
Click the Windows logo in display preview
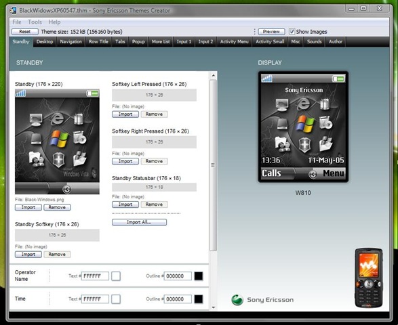(x=306, y=124)
